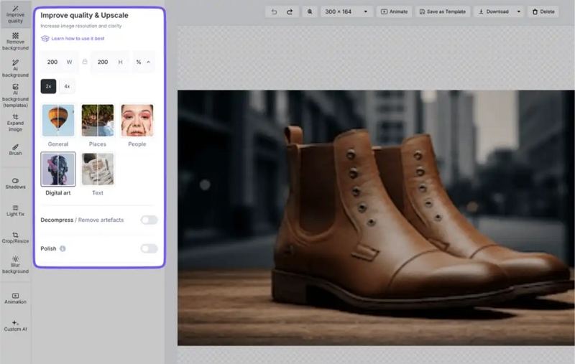The width and height of the screenshot is (575, 364).
Task: Open the % unit dropdown
Action: (143, 62)
